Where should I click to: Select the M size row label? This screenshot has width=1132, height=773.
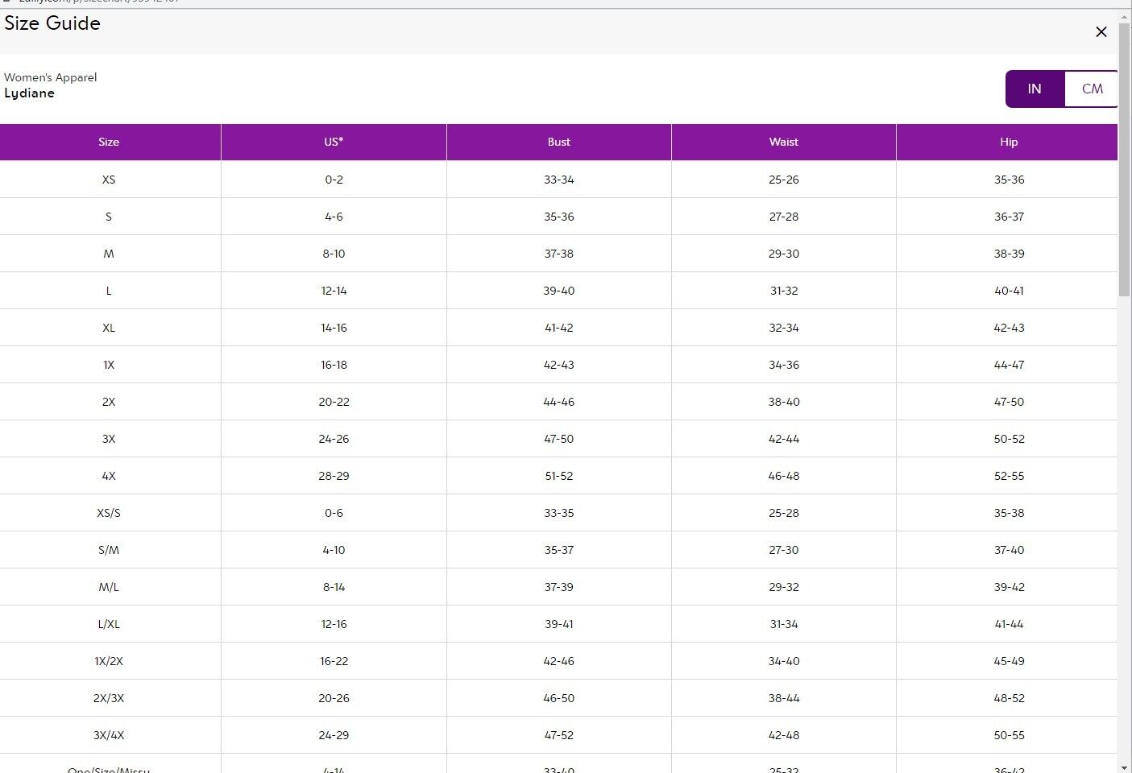(x=109, y=254)
